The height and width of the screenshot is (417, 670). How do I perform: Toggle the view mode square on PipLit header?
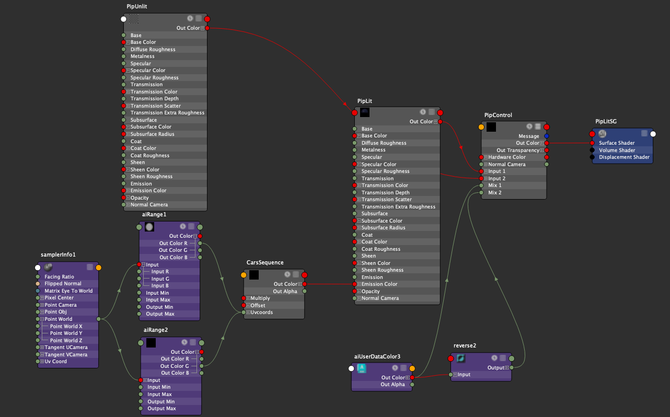(x=431, y=112)
